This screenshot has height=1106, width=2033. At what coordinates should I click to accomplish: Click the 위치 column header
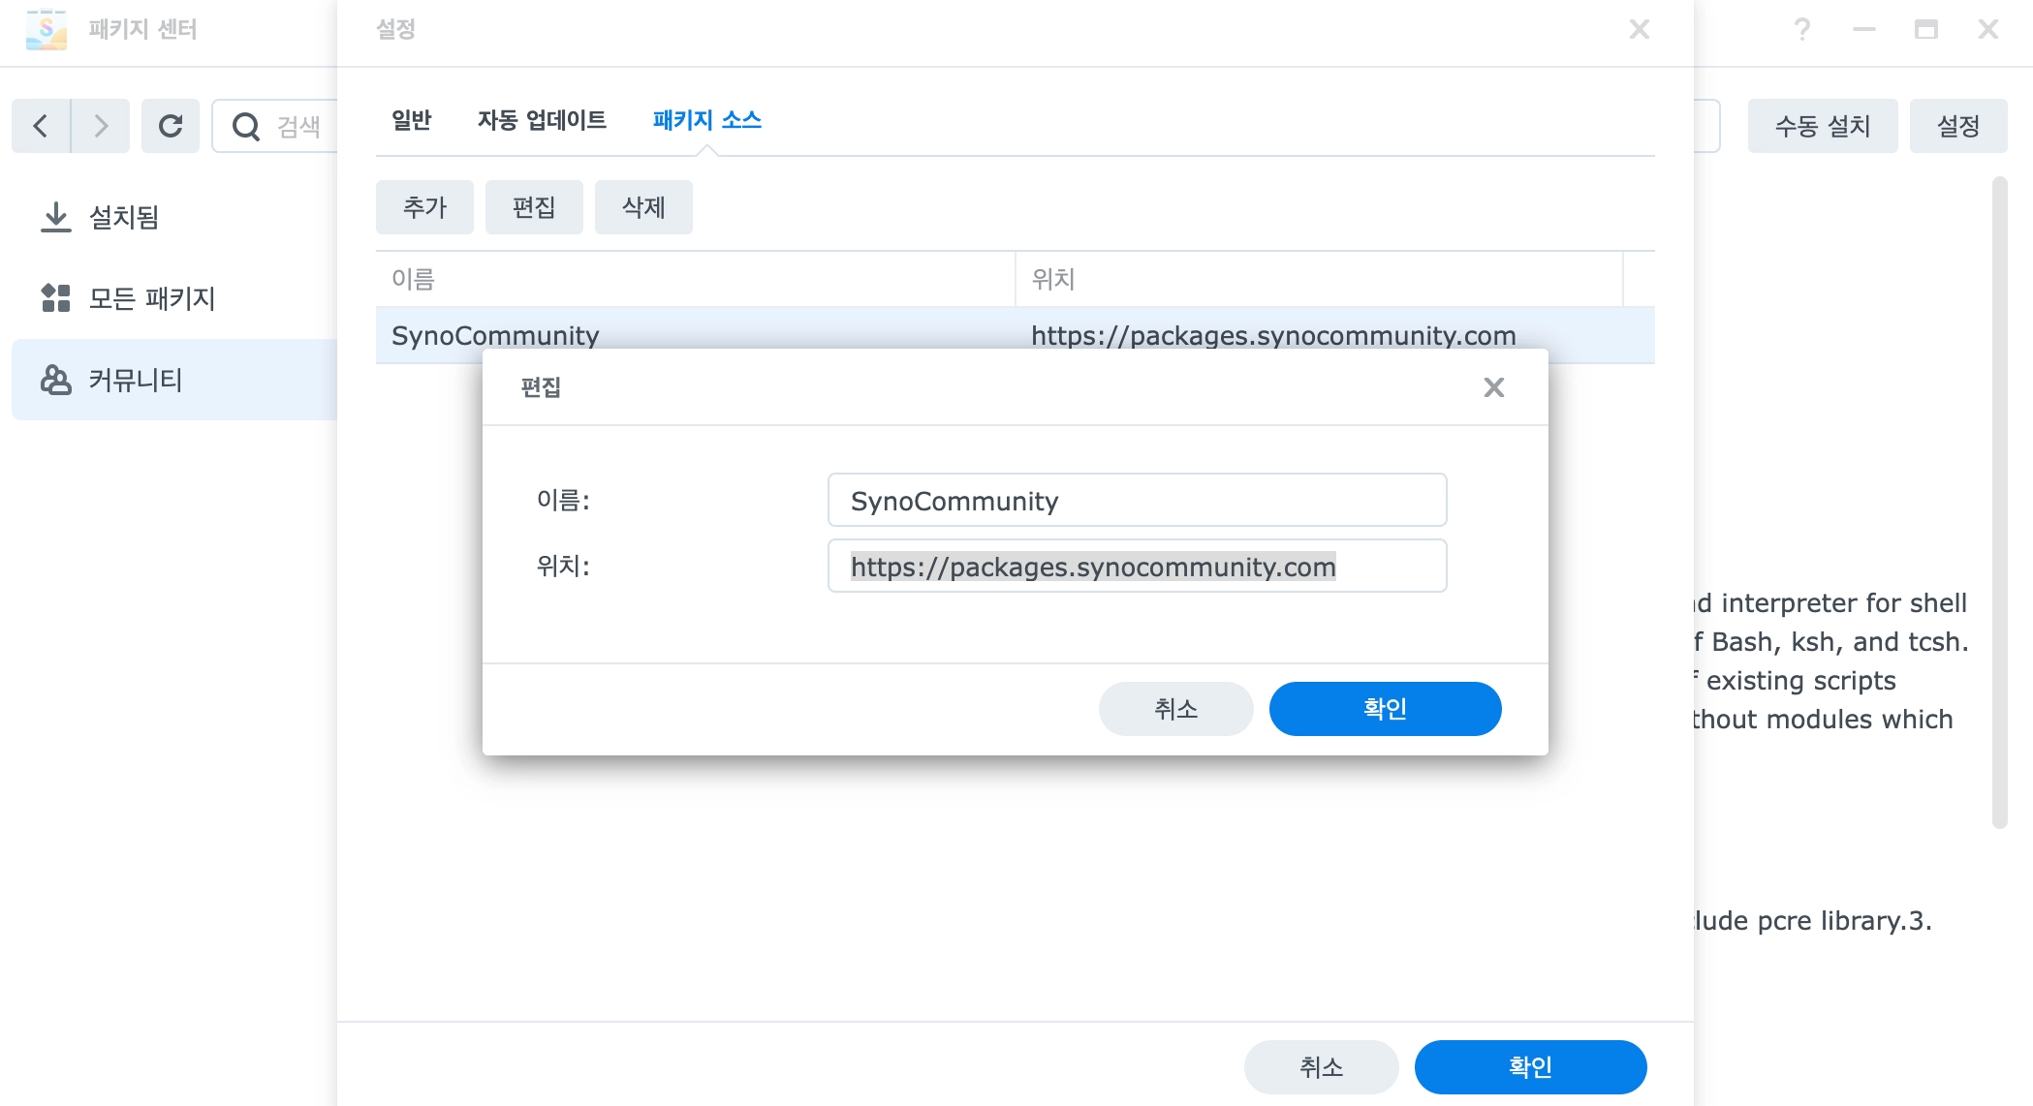point(1319,279)
